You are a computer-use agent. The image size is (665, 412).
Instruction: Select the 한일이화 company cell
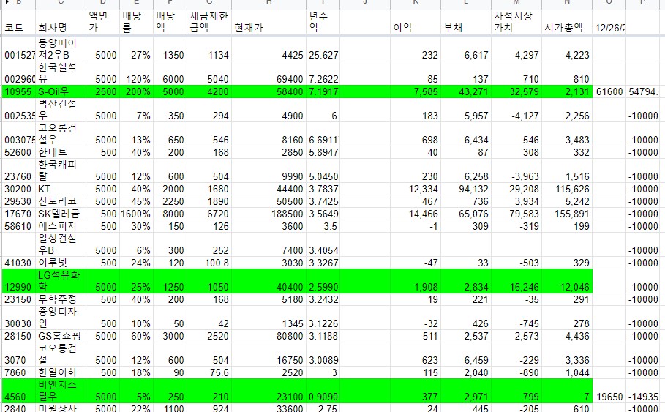[61, 372]
